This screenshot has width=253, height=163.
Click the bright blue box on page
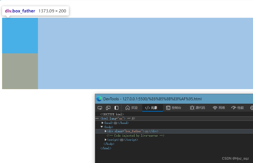point(20,36)
